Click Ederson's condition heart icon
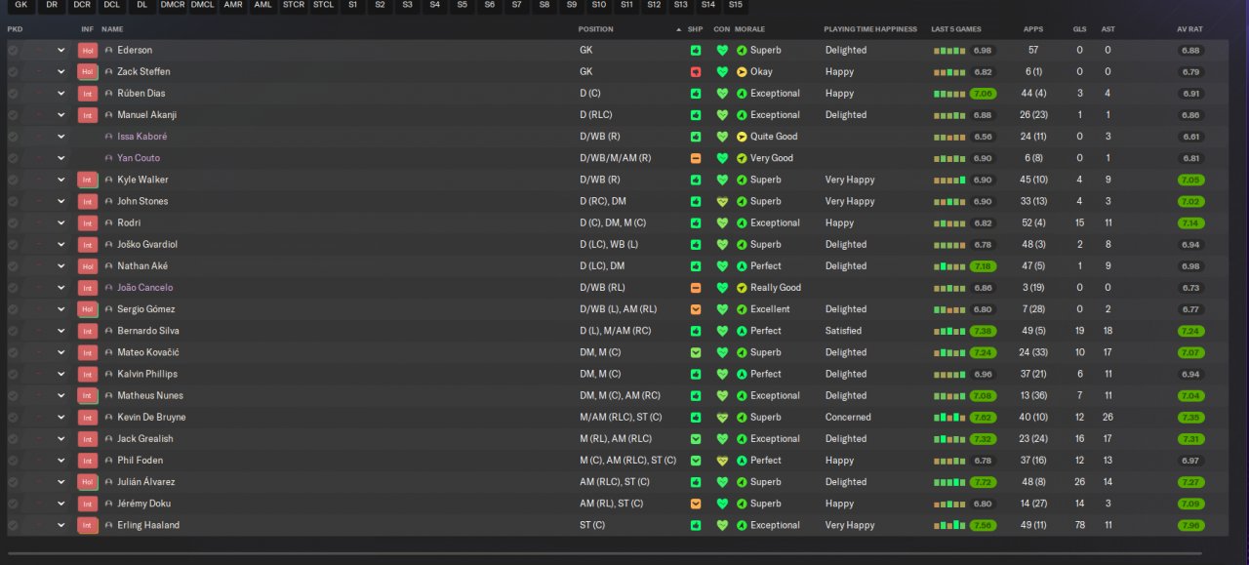Screen dimensions: 1249x565 click(x=722, y=51)
